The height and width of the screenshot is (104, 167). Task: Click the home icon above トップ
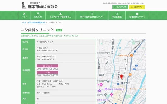point(24,14)
